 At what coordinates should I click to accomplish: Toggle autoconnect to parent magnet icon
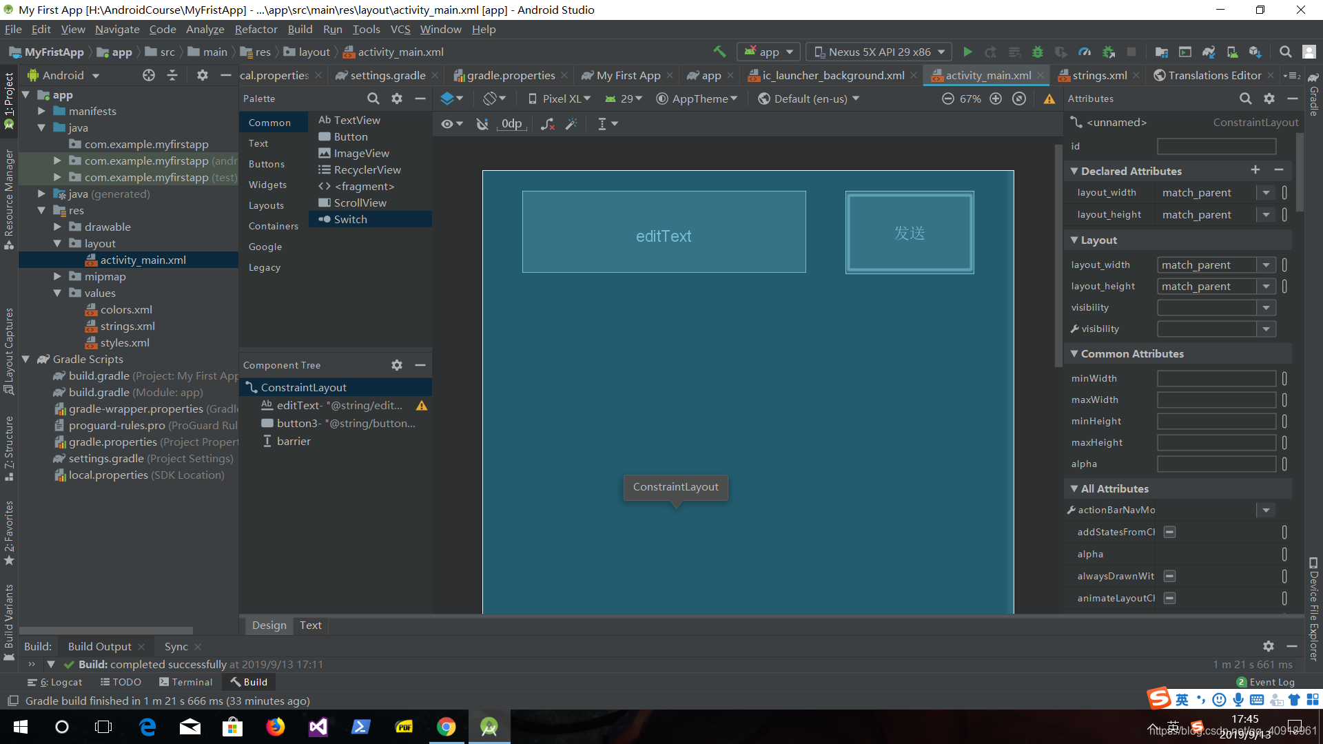[x=482, y=124]
